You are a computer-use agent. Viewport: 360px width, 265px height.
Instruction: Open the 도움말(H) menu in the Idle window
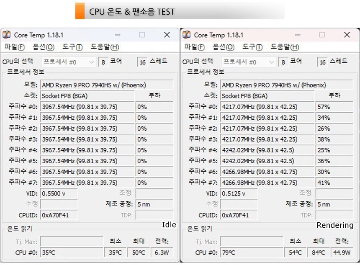[105, 47]
